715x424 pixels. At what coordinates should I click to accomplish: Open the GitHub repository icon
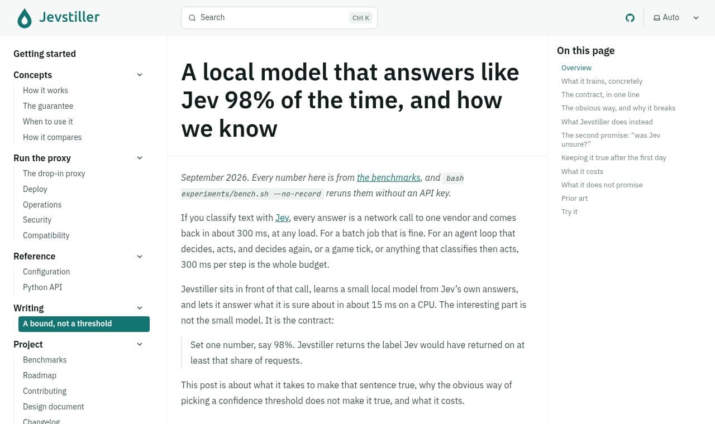click(x=630, y=18)
